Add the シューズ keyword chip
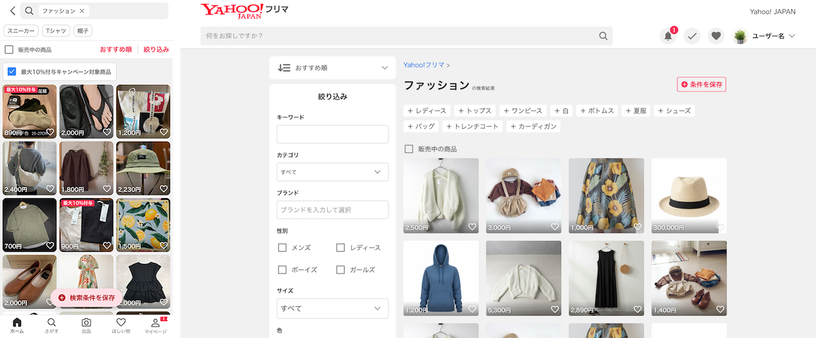 pos(675,111)
